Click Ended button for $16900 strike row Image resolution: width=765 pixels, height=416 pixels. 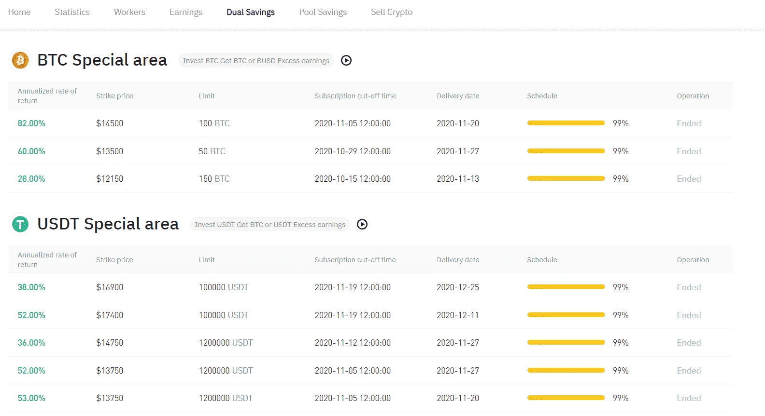689,287
